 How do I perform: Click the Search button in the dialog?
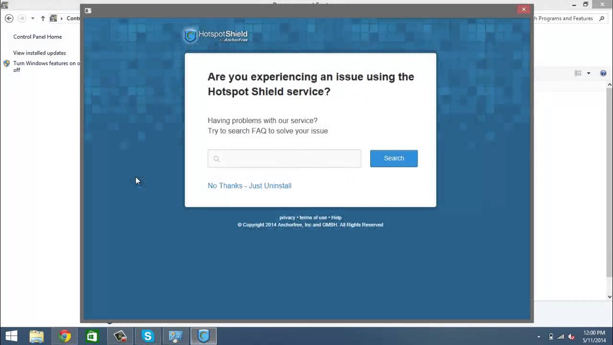[394, 158]
